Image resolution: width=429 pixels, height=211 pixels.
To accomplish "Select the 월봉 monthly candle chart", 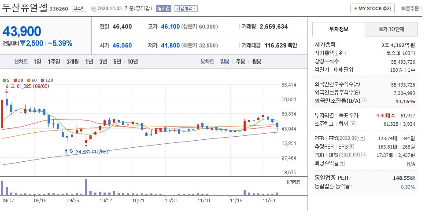I will tap(256, 62).
